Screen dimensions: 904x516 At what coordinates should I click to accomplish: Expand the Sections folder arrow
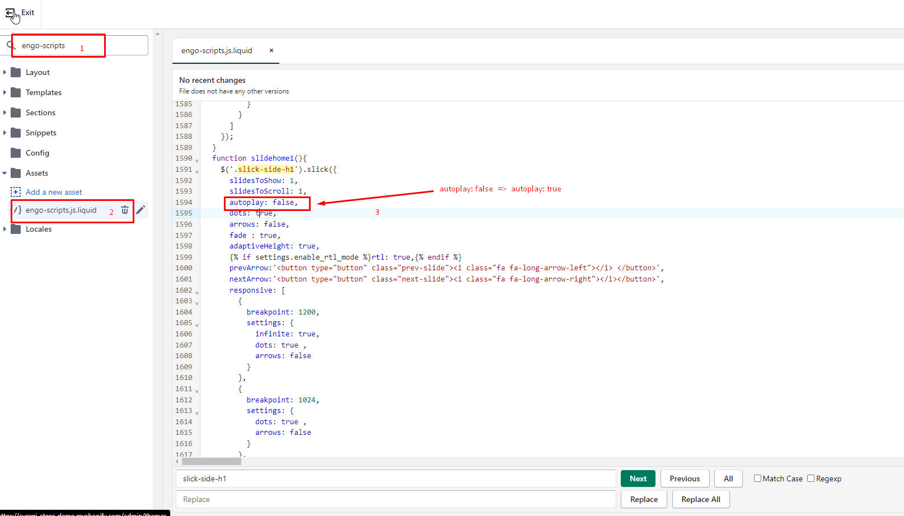click(4, 112)
